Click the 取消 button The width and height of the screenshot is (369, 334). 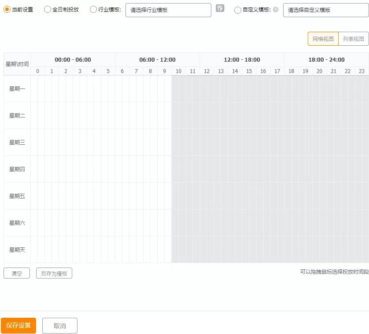point(59,326)
